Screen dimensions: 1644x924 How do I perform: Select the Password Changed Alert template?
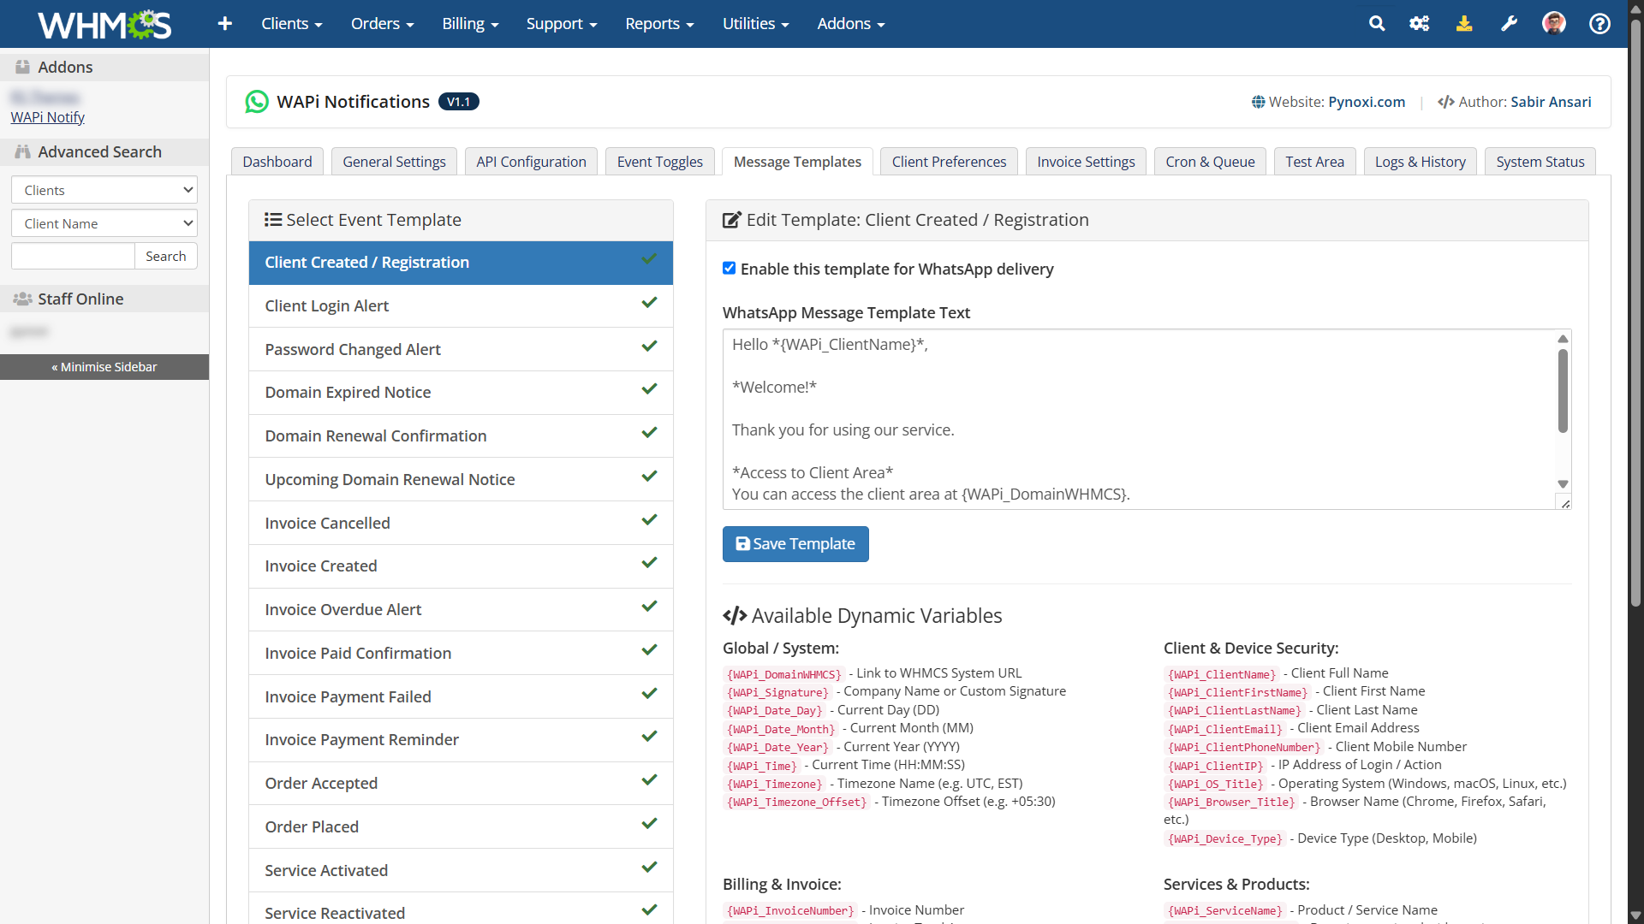coord(461,349)
